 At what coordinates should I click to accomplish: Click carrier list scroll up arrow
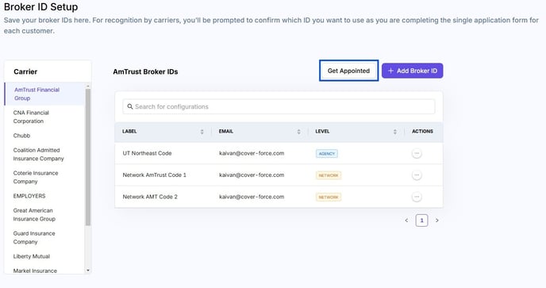tap(88, 86)
